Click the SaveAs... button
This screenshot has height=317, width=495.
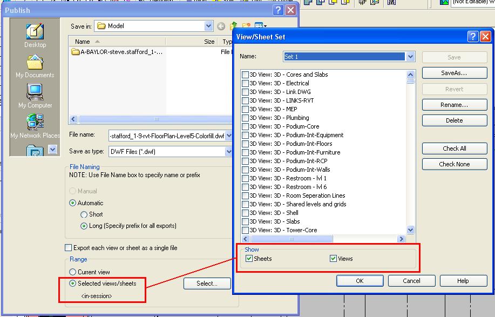[455, 73]
